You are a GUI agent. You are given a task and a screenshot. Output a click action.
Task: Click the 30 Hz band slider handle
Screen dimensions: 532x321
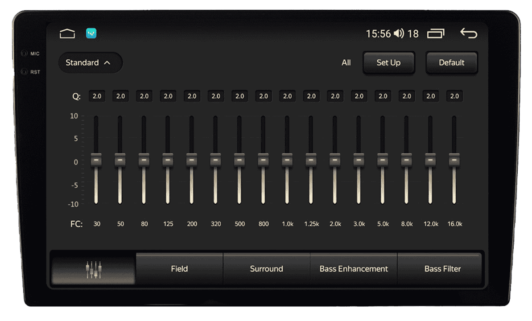coord(96,160)
